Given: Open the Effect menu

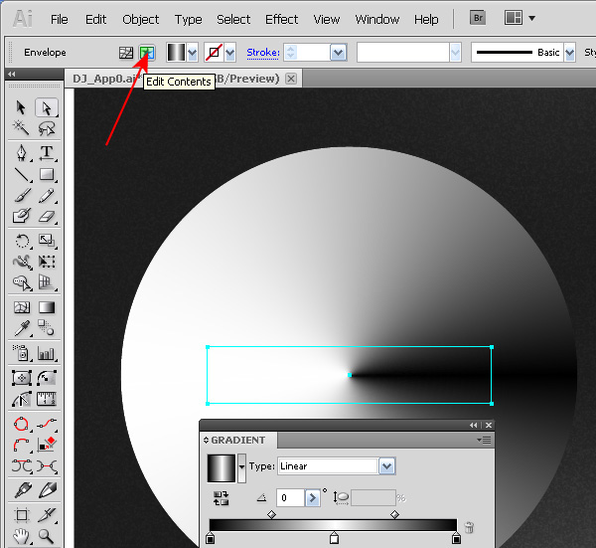Looking at the screenshot, I should (x=282, y=19).
